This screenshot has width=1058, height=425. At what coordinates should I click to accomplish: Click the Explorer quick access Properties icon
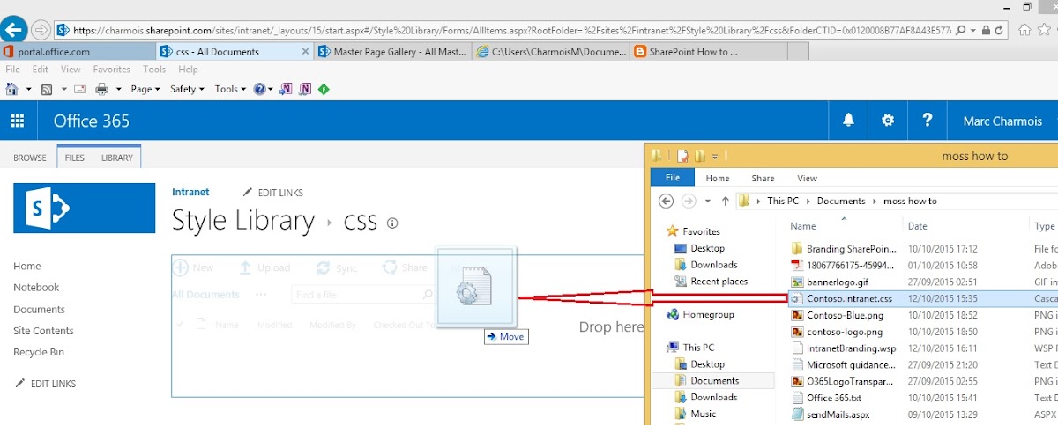tap(682, 156)
